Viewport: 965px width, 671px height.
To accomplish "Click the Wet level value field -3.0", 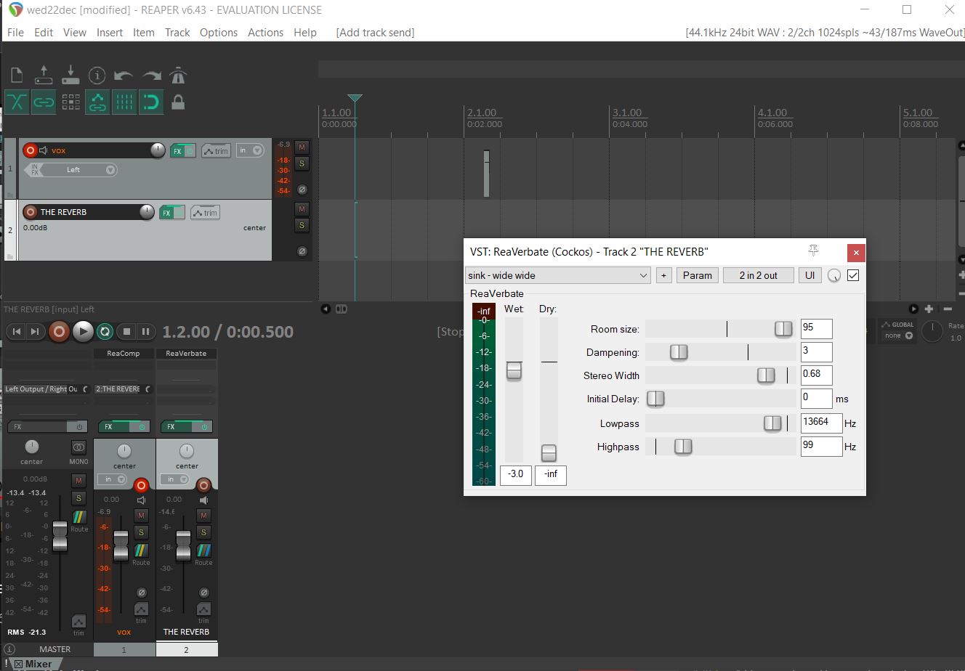I will click(x=516, y=474).
